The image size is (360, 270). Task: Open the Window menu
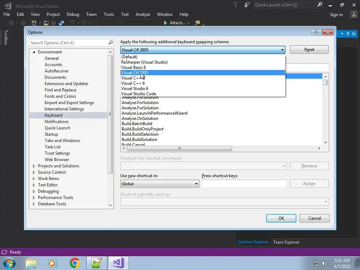165,14
